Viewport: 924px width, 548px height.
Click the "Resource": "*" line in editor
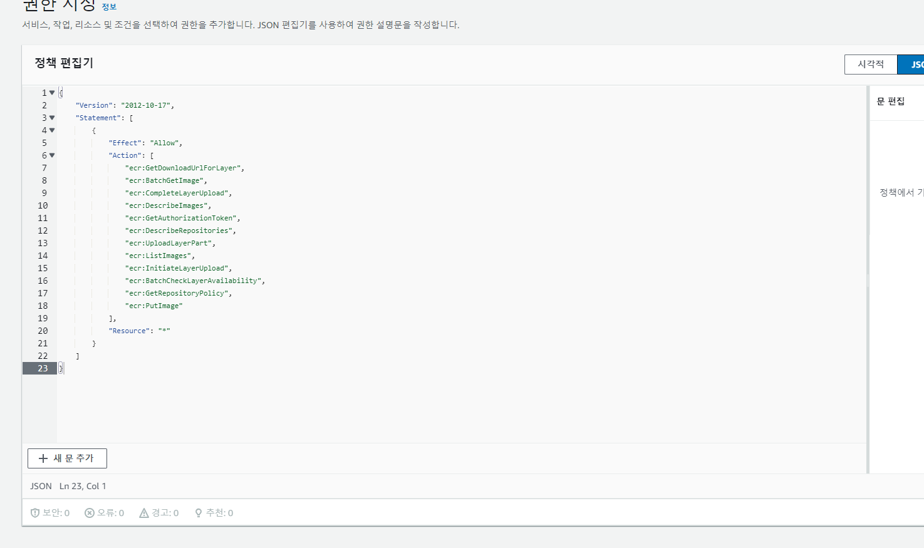139,331
